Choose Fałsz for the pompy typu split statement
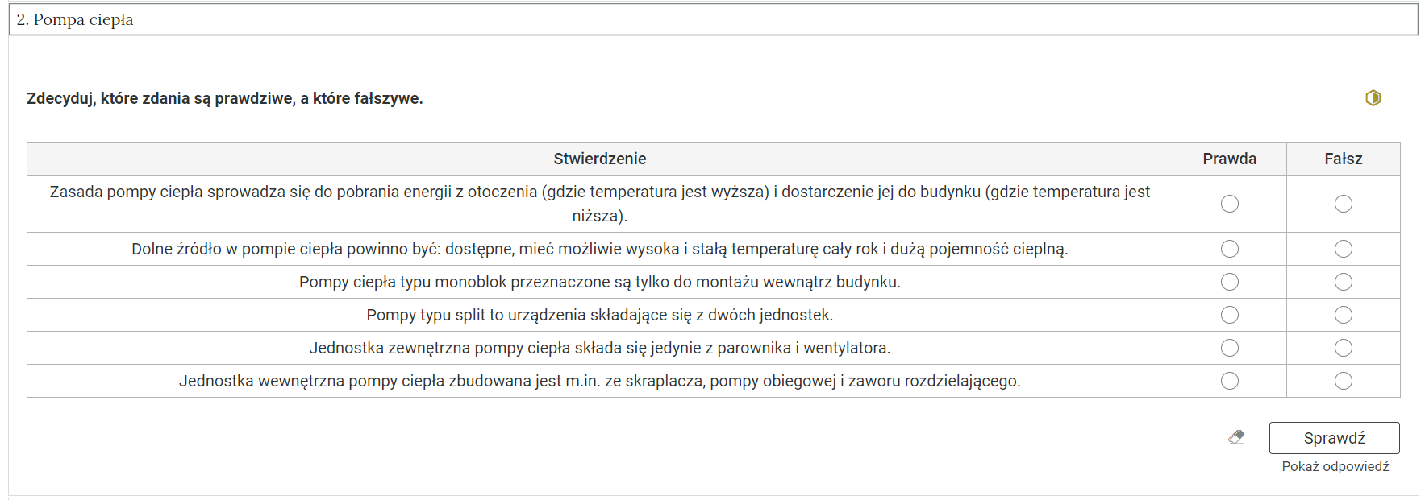This screenshot has width=1425, height=500. [1343, 315]
